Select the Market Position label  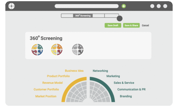point(46,96)
